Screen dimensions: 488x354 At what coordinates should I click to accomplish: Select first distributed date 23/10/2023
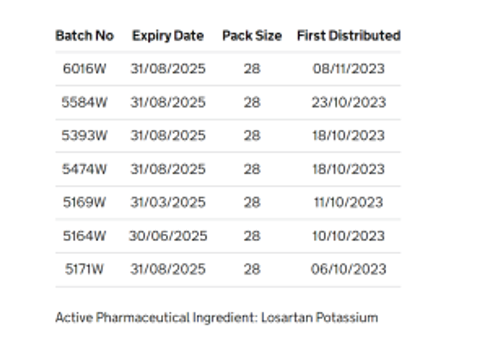pos(349,102)
